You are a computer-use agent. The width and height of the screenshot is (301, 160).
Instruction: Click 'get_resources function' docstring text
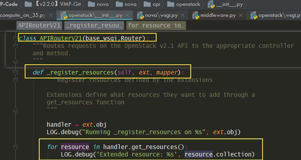click(x=86, y=102)
